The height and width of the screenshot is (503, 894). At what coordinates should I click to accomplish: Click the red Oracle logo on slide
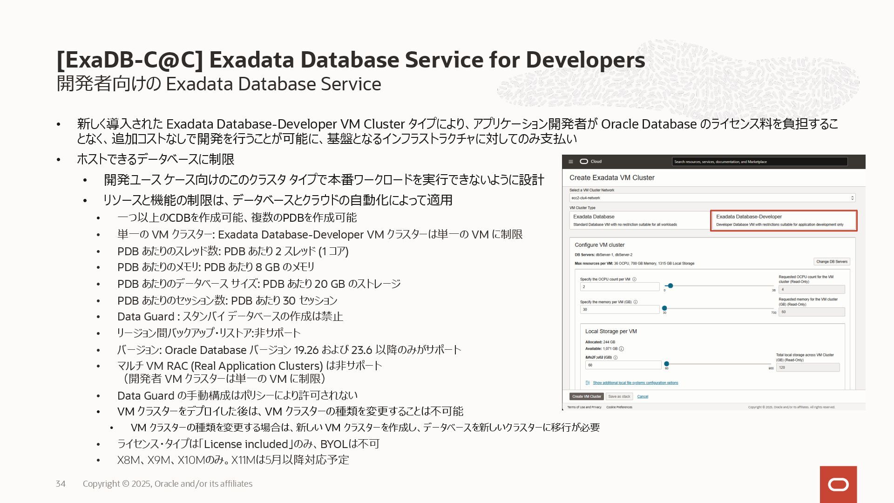[838, 484]
